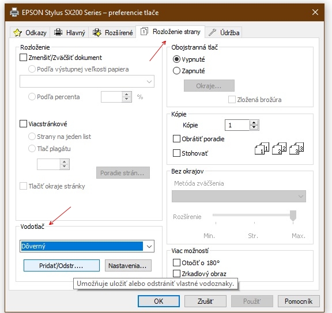Screen dimensions: 332x313
Task: Toggle Tlačiť okraje stránky checkbox
Action: (23, 186)
